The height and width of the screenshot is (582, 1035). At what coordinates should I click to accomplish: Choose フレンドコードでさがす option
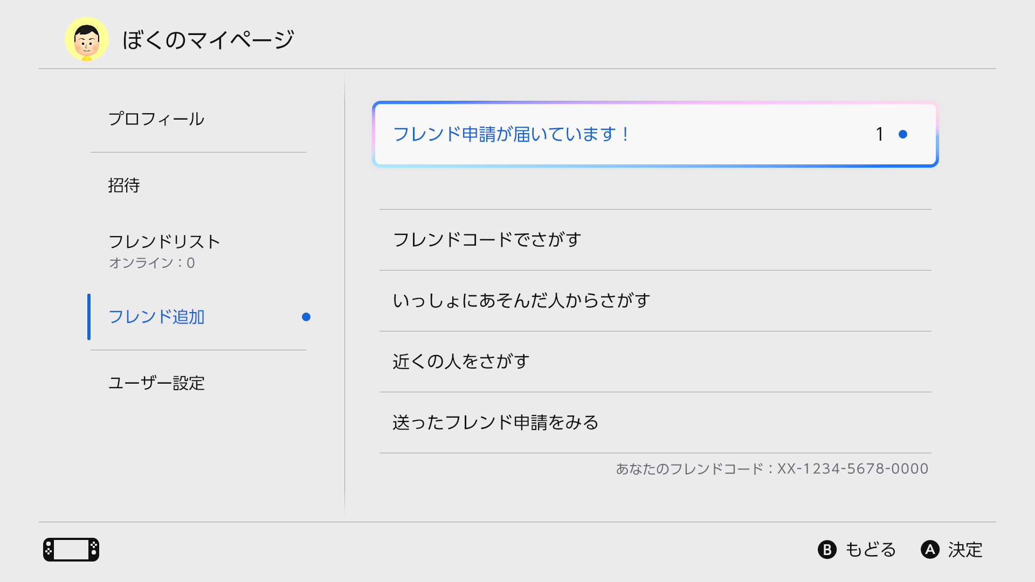tap(655, 240)
